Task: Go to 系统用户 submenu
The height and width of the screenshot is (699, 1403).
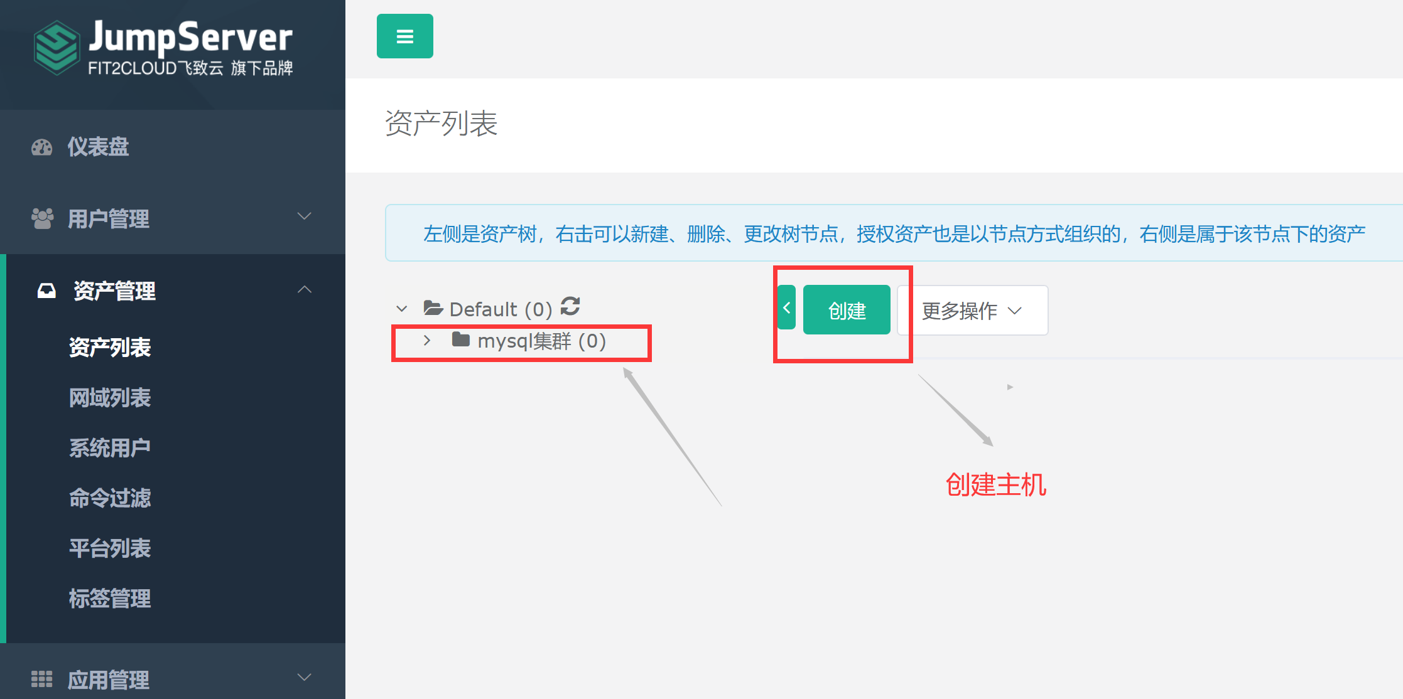Action: [110, 447]
